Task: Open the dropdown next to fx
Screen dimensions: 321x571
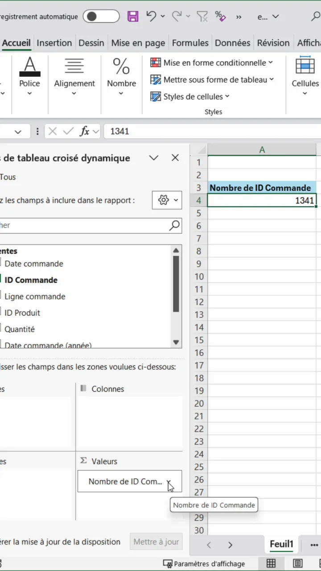Action: 95,132
